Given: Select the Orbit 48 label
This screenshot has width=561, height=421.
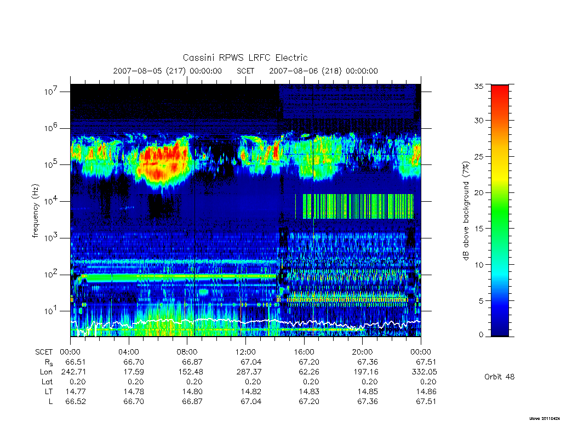Looking at the screenshot, I should (500, 377).
